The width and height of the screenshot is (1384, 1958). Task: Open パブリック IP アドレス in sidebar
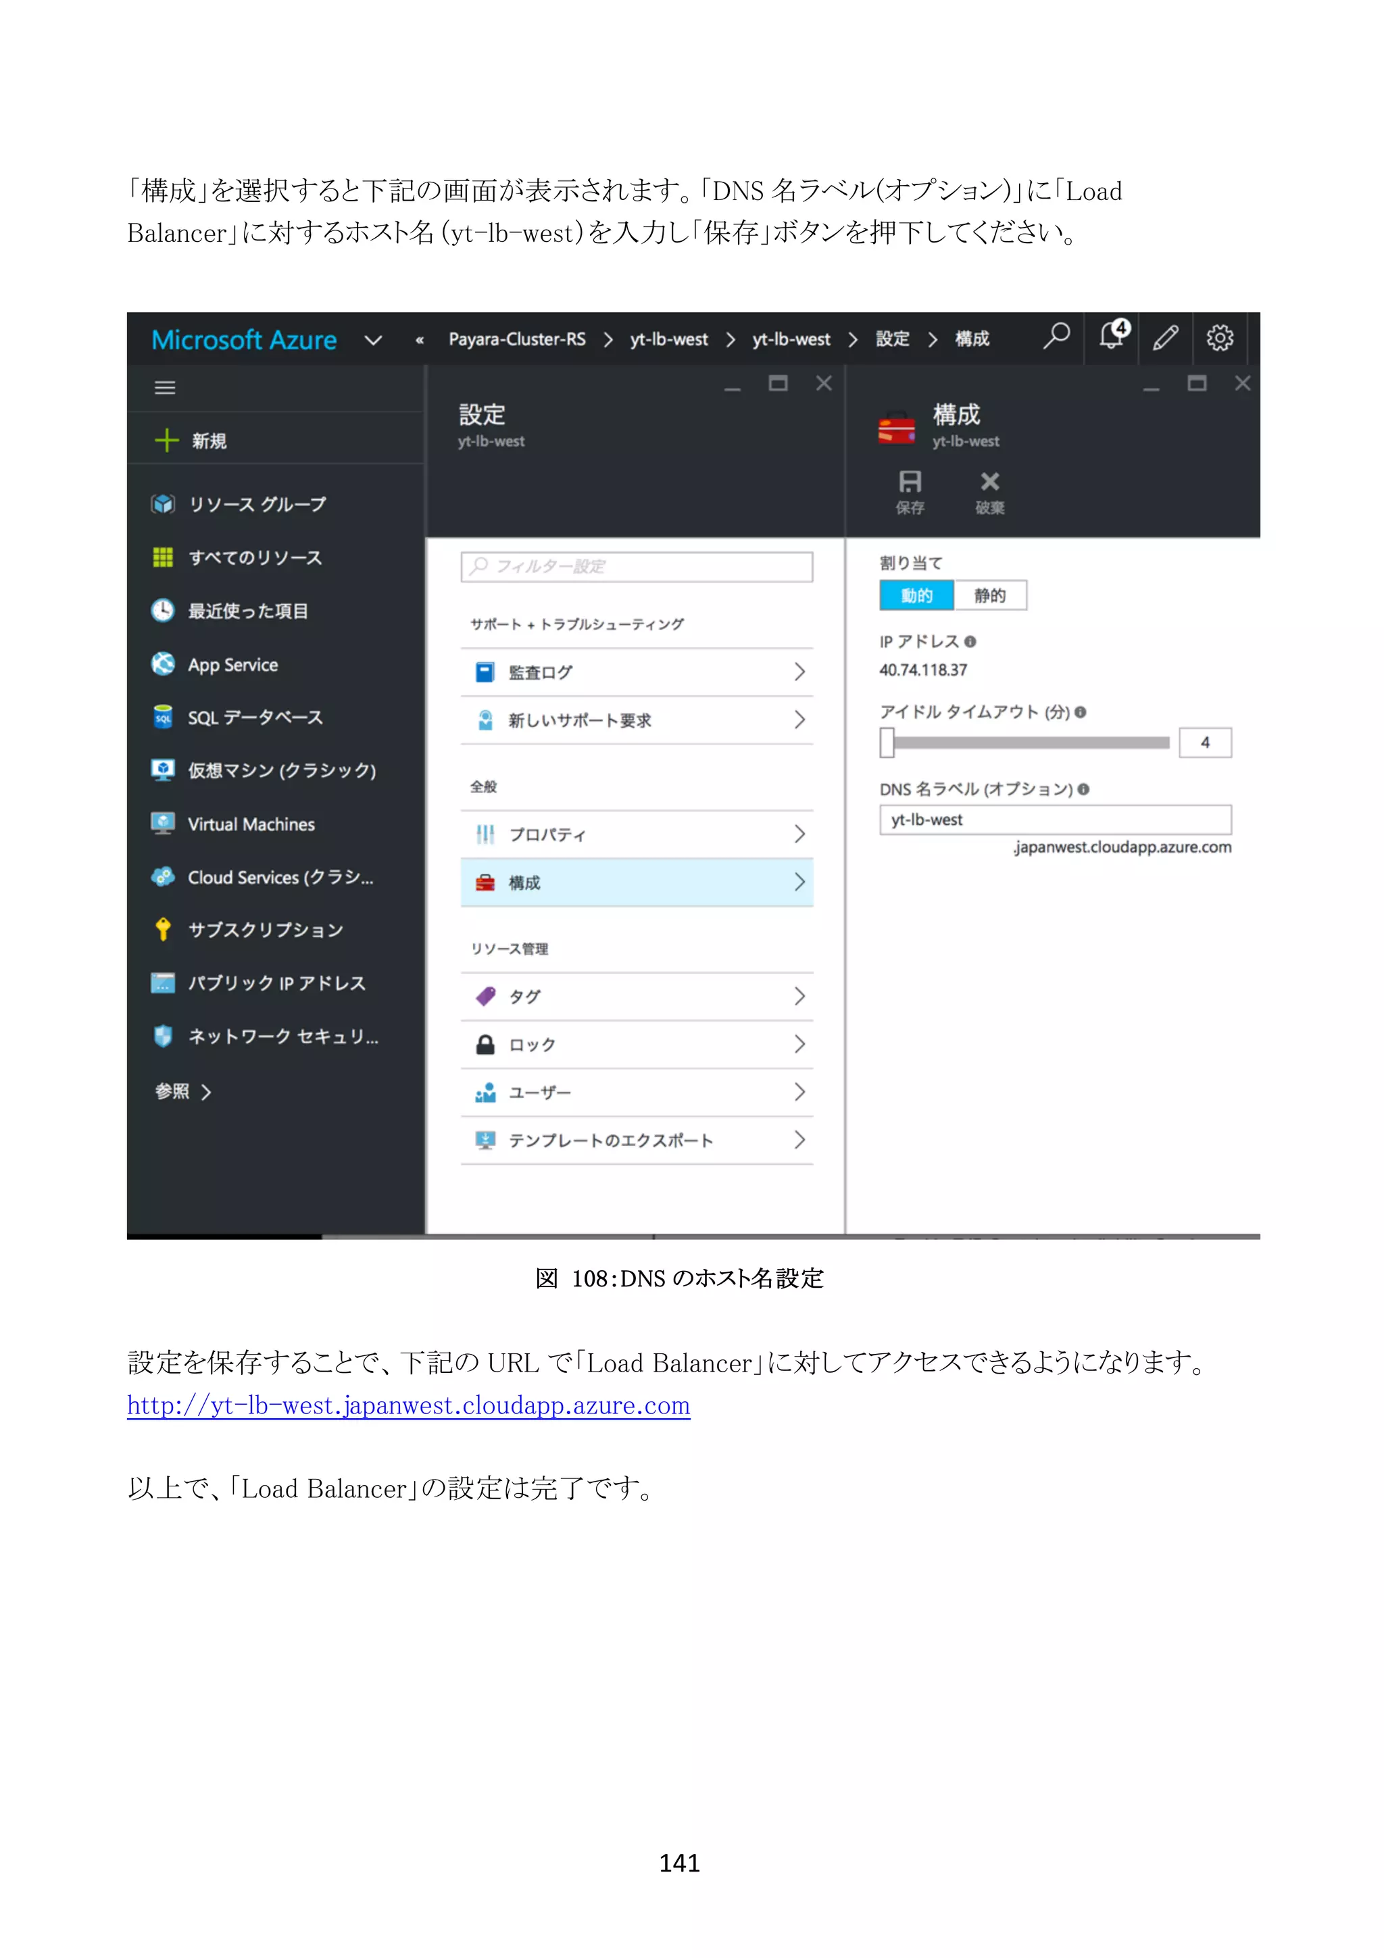(258, 982)
